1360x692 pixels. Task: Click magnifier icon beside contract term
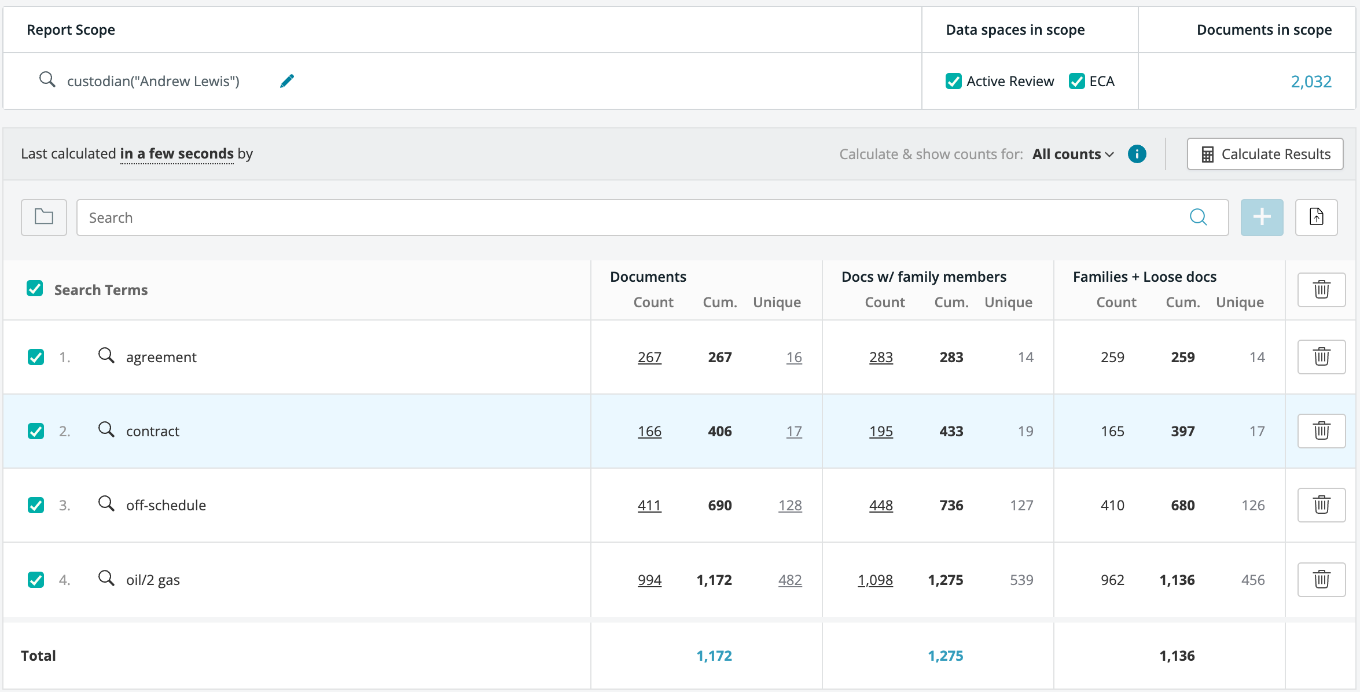[x=106, y=429]
